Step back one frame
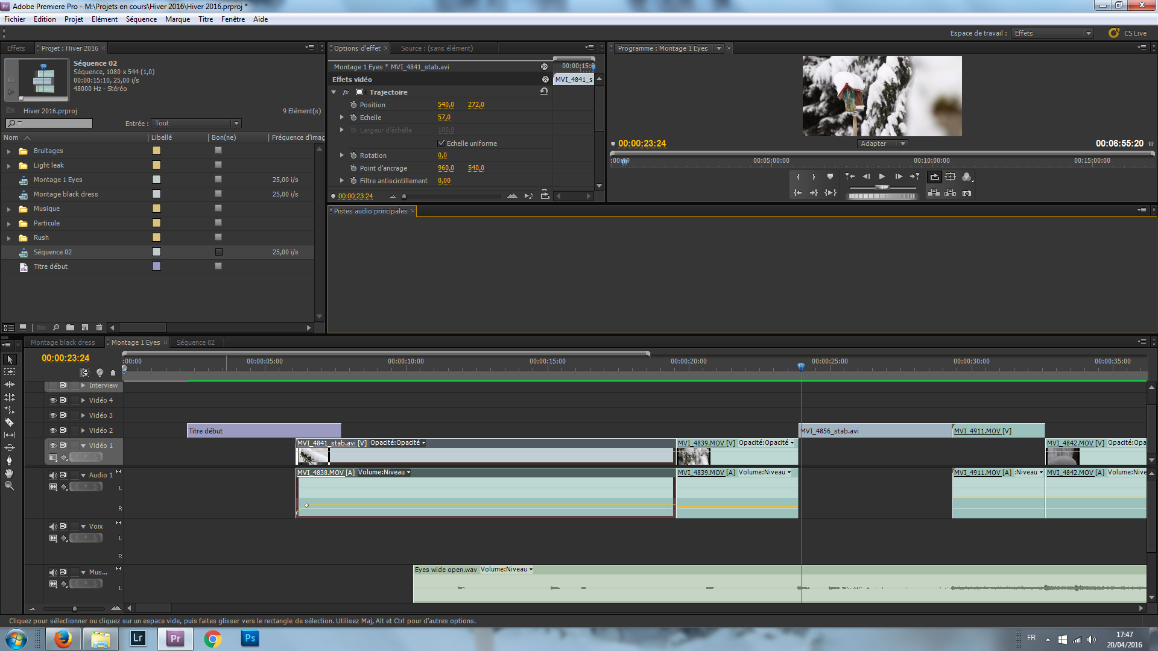The image size is (1158, 651). (866, 177)
